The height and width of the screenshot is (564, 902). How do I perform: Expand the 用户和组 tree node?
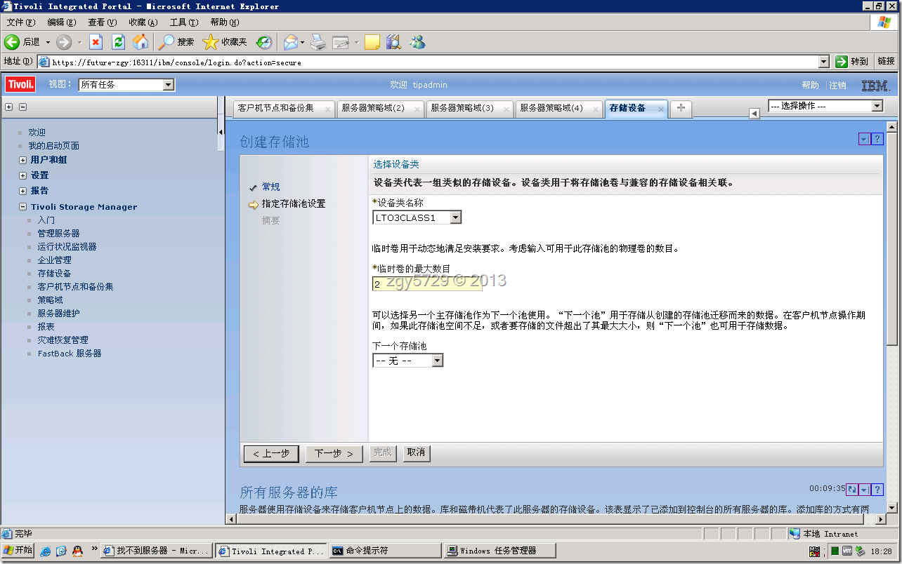[x=24, y=160]
